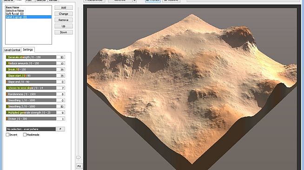
Task: Select the Soft fluvial (0) list entry
Action: pos(28,14)
